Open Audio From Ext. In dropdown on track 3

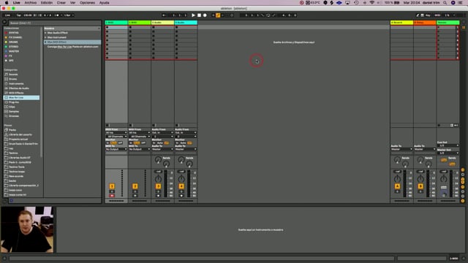[162, 133]
